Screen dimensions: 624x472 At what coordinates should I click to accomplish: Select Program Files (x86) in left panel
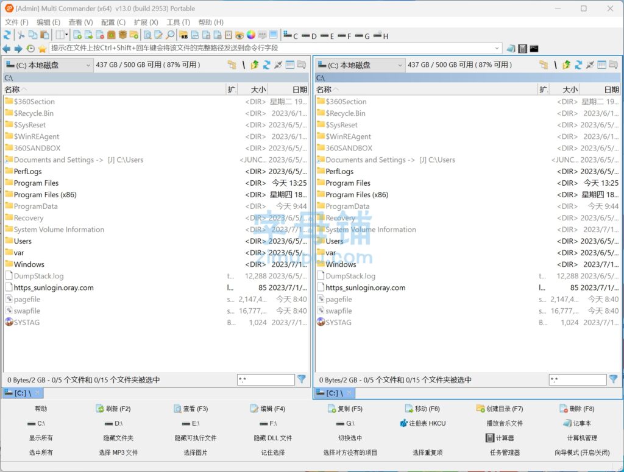[x=156, y=195]
